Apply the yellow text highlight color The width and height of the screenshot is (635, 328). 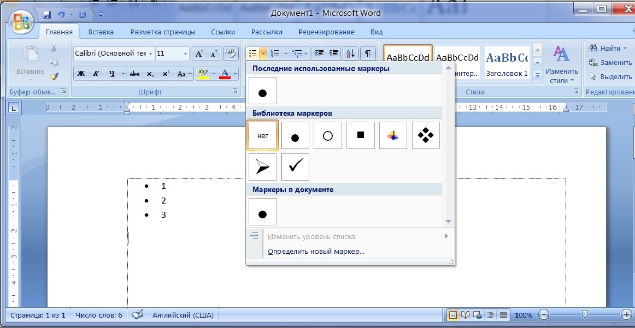[203, 74]
